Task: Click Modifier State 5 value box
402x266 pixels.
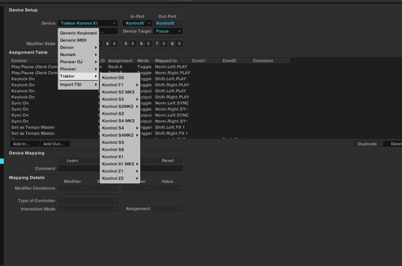Action: [133, 43]
